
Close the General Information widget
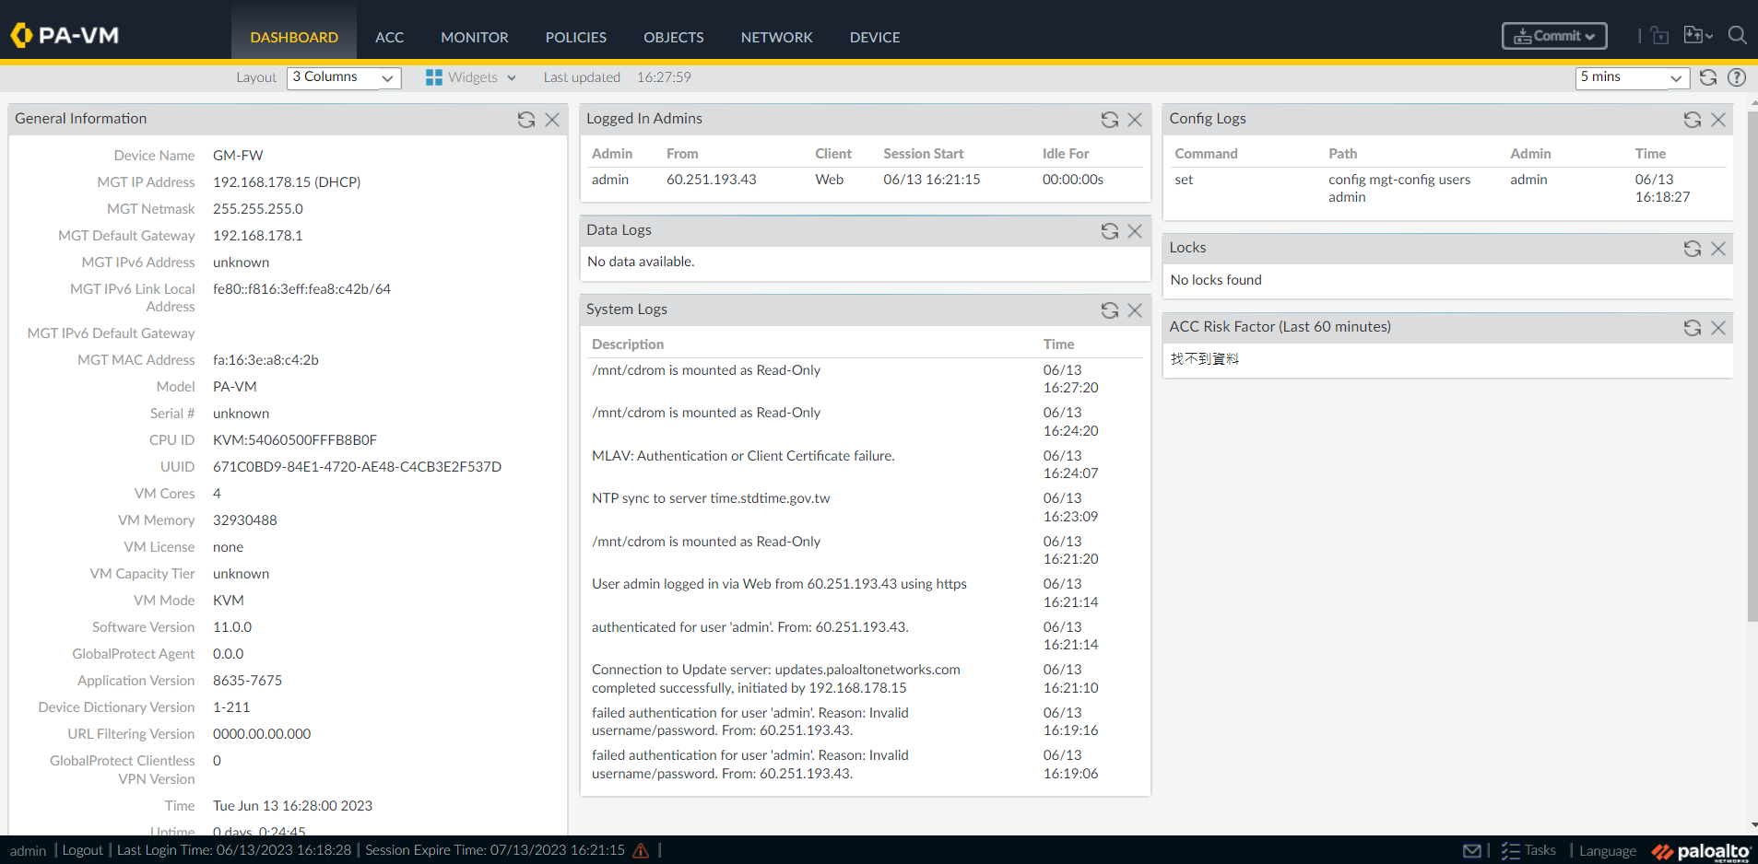click(x=552, y=120)
